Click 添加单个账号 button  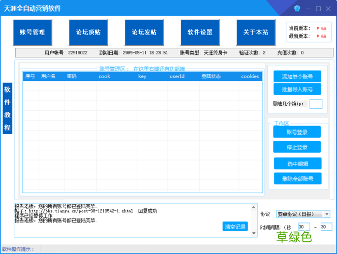[297, 77]
